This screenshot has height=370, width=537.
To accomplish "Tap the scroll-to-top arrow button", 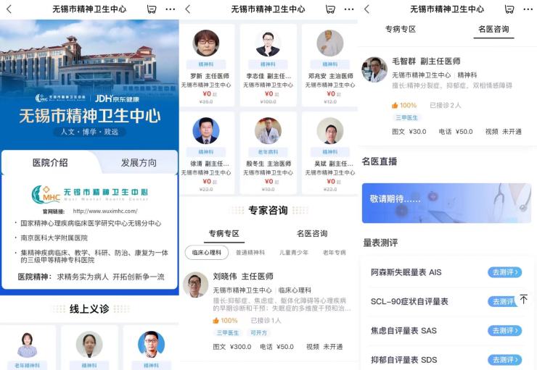I will (524, 299).
